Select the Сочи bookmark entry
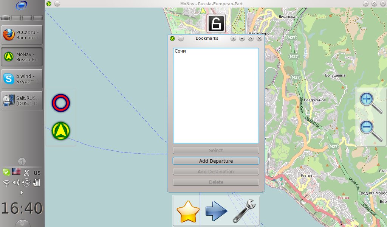The image size is (387, 227). 180,51
